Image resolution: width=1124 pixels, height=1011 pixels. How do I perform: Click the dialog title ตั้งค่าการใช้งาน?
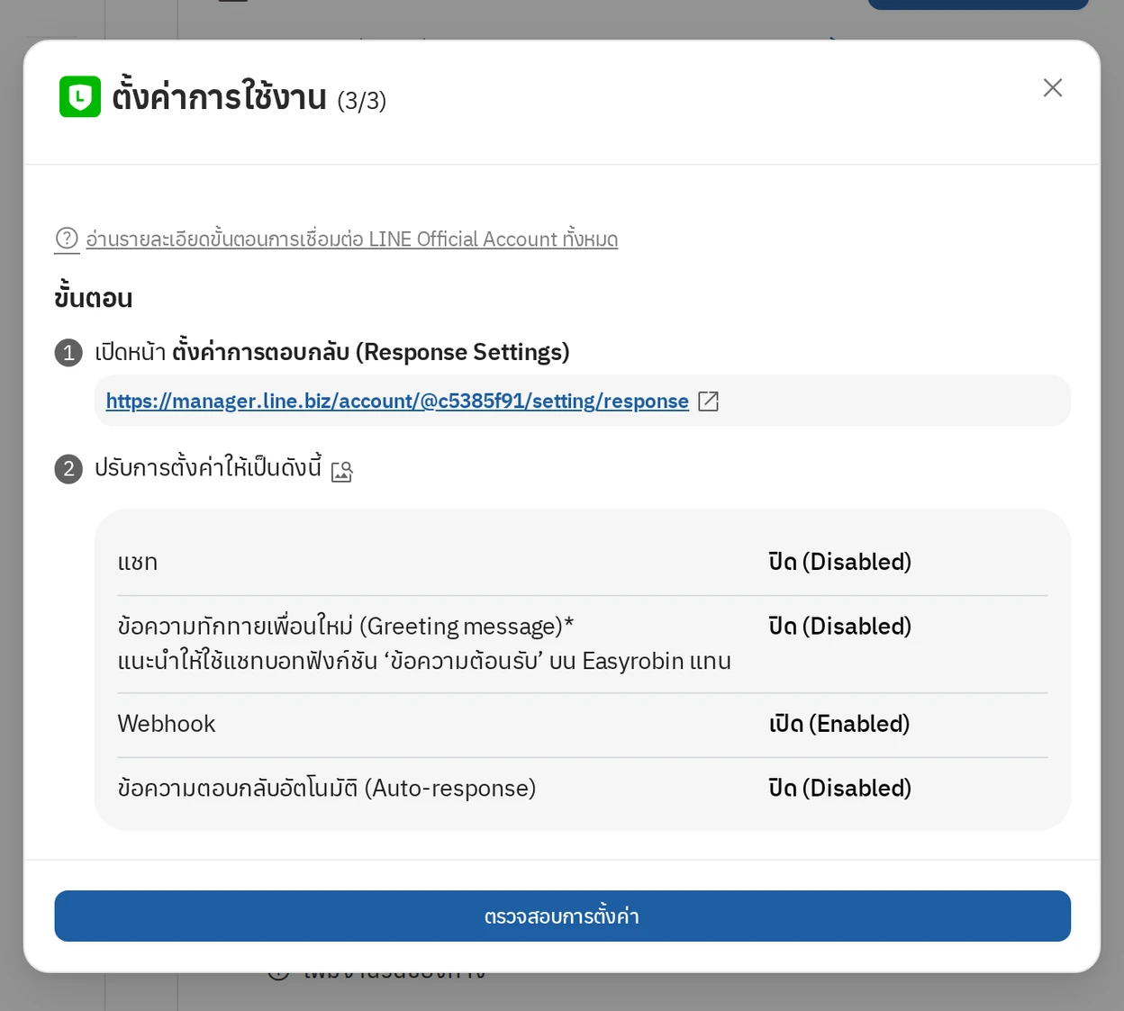point(219,96)
